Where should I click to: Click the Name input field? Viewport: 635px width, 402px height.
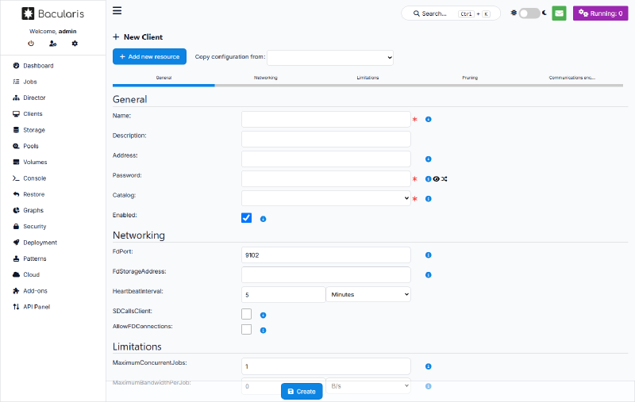click(326, 119)
